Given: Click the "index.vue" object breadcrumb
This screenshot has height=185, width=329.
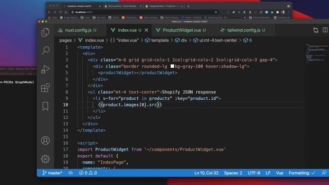Looking at the screenshot, I should point(124,40).
